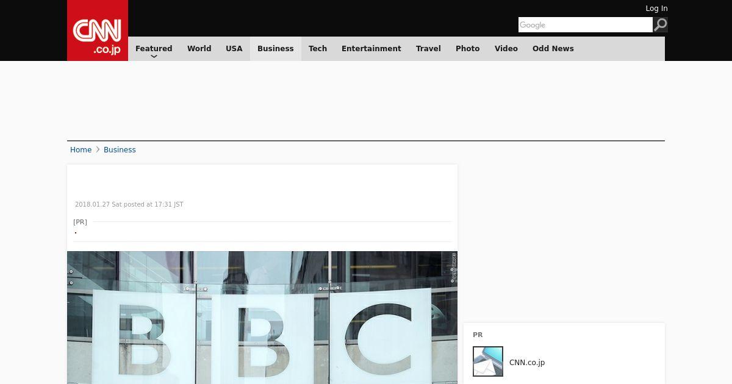
Task: Open the World section
Action: [x=199, y=49]
